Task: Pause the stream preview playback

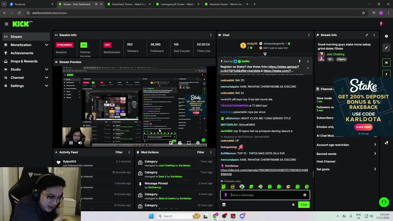Action: pyautogui.click(x=71, y=143)
